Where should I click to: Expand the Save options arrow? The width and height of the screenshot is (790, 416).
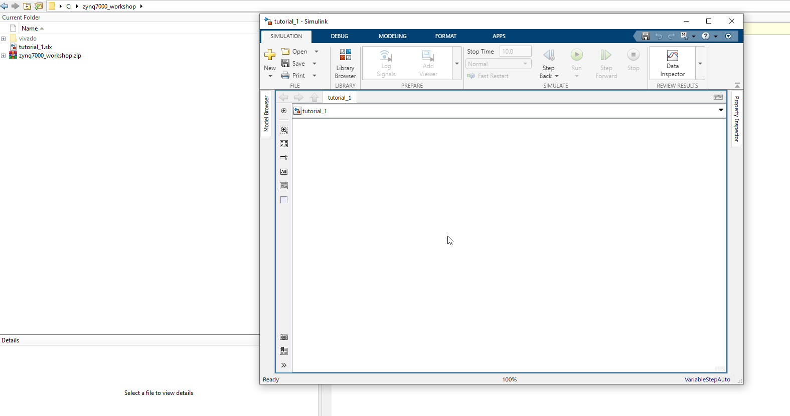point(314,64)
